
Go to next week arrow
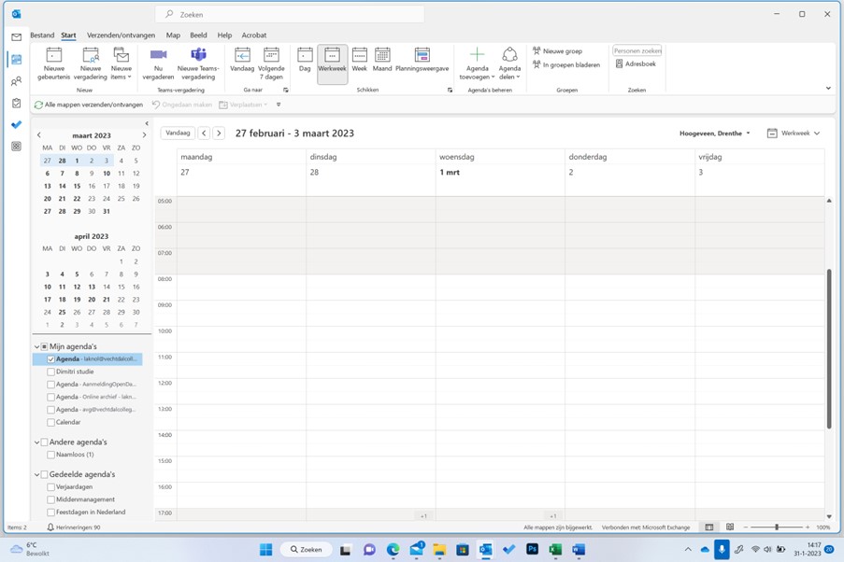point(219,133)
